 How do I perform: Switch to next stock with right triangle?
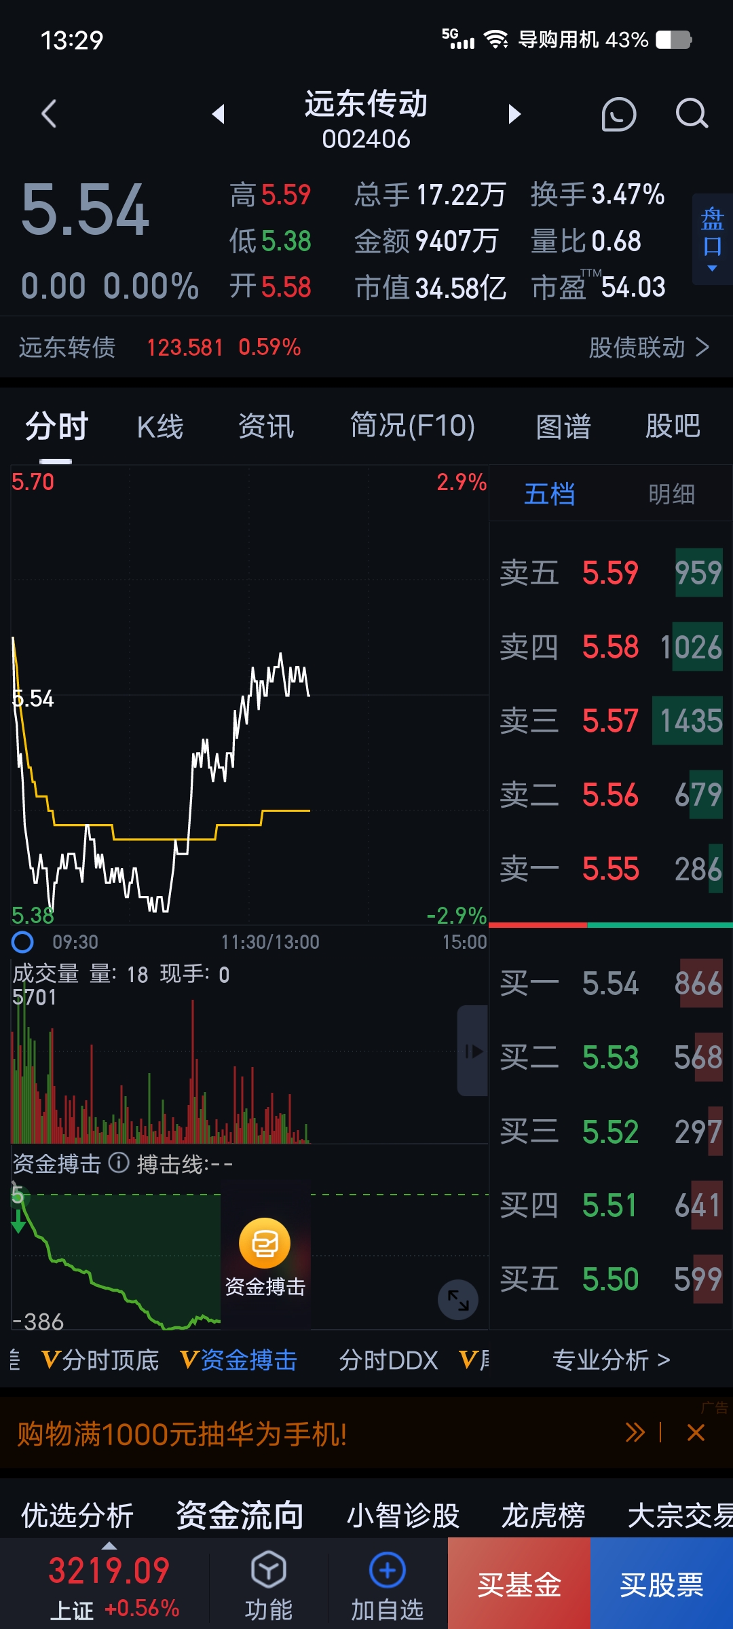514,114
